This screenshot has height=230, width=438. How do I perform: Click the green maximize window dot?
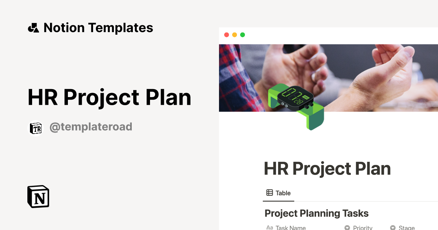242,35
